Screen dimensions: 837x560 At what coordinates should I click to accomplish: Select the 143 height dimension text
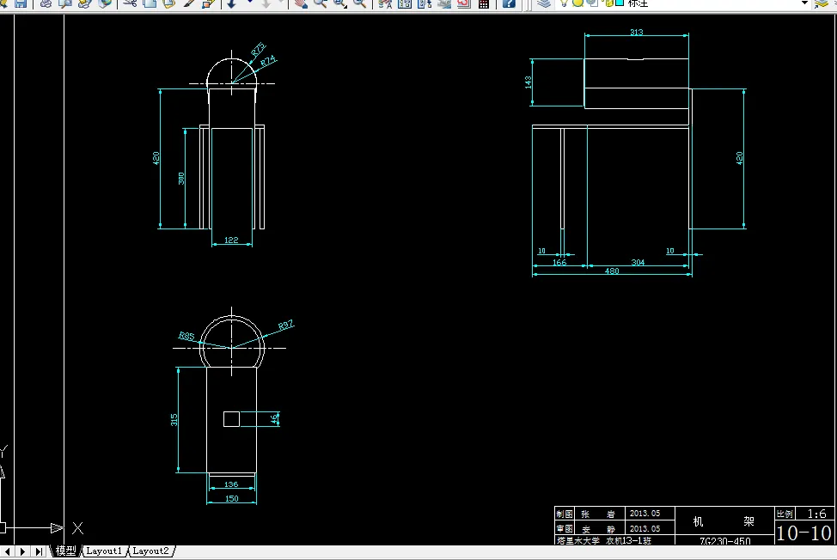pos(528,82)
